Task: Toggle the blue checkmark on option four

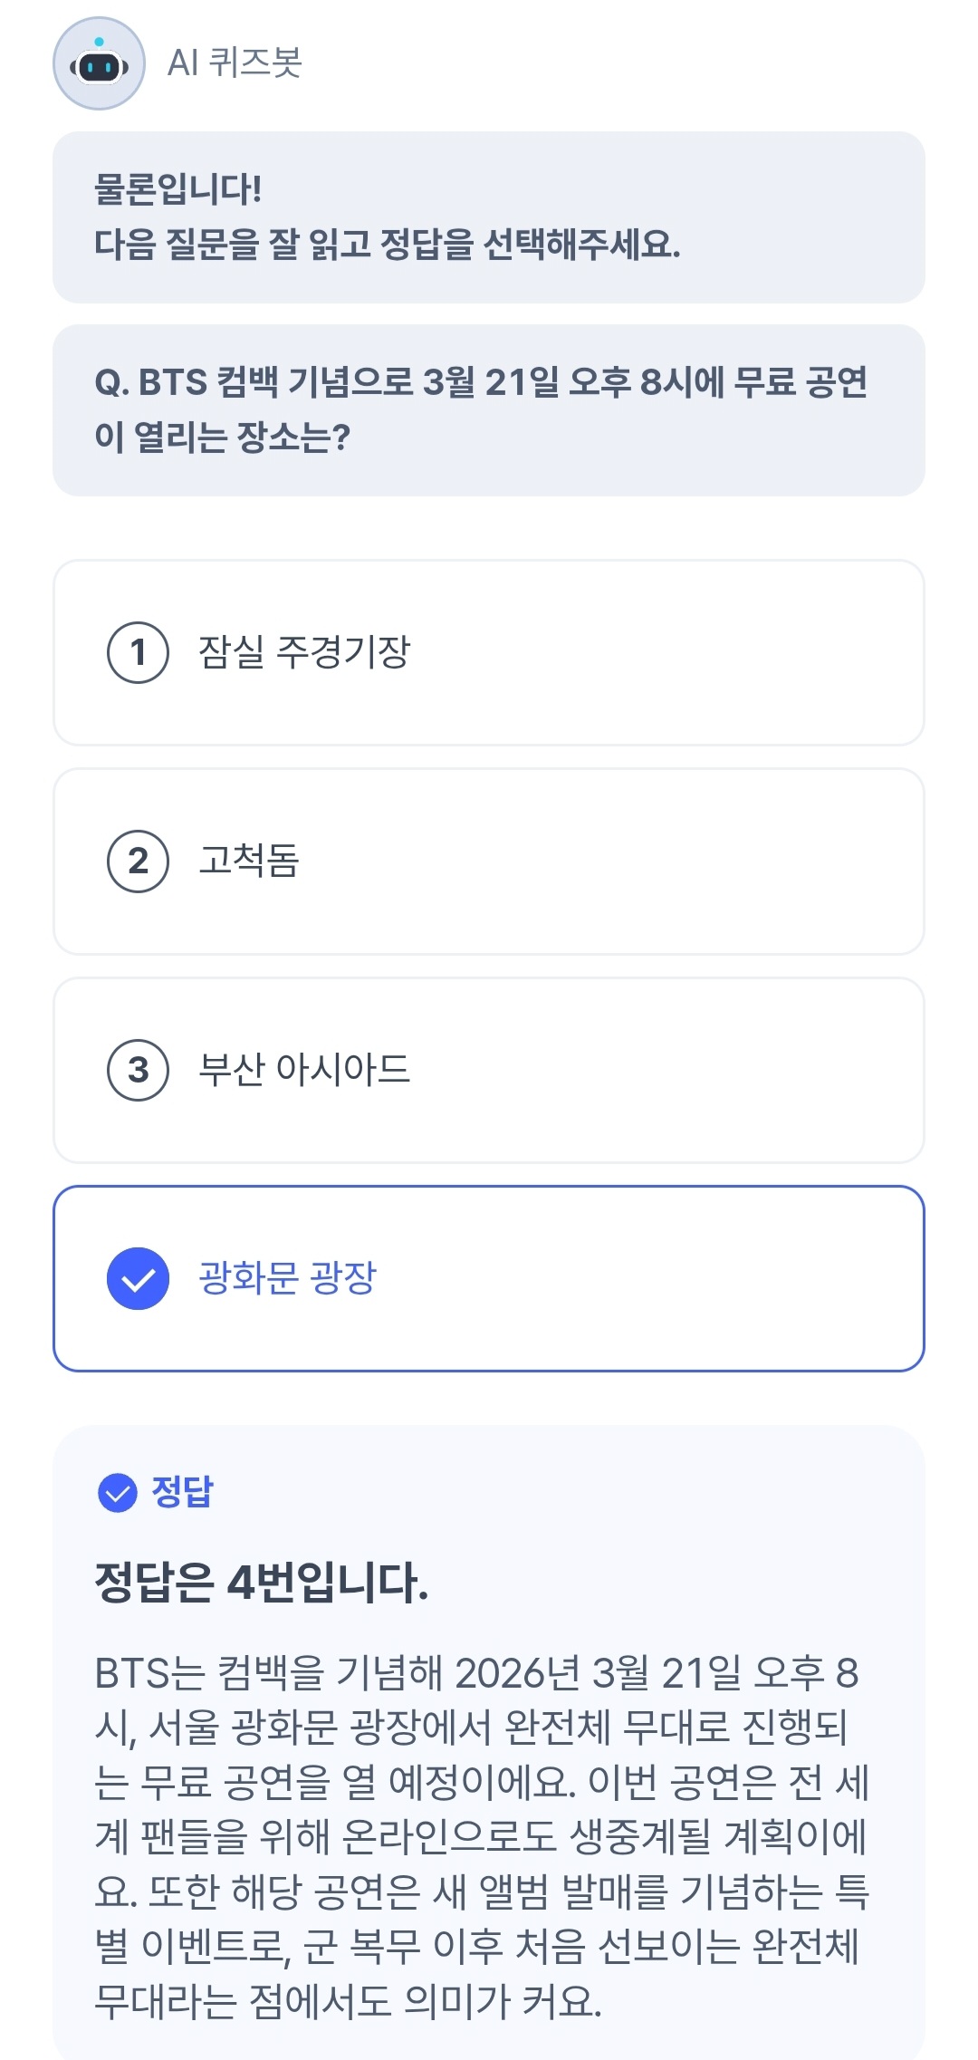Action: [138, 1278]
